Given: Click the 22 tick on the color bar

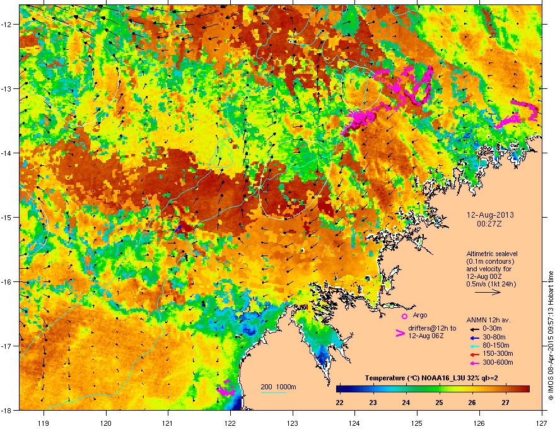Looking at the screenshot, I should tap(339, 403).
